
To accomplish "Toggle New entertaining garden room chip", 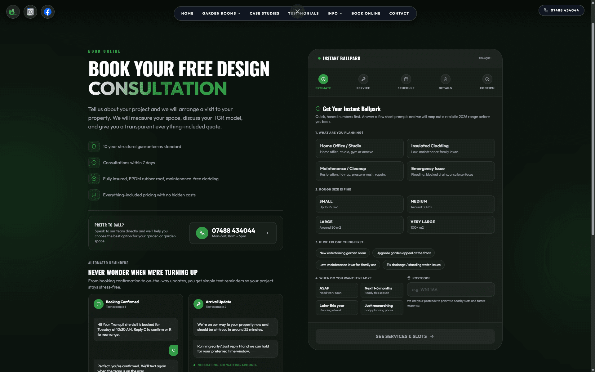I will click(343, 253).
